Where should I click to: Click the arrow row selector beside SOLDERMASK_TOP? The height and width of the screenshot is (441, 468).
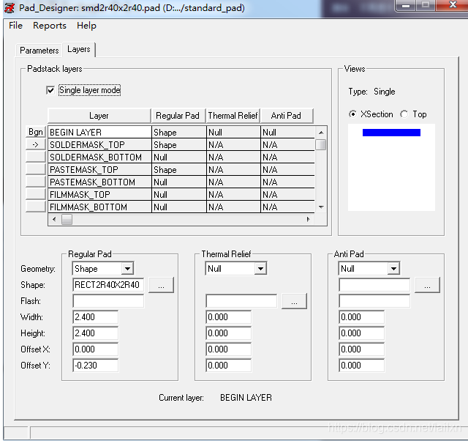coord(35,145)
